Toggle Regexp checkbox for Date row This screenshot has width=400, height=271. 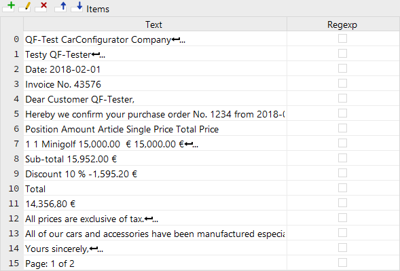[x=342, y=69]
